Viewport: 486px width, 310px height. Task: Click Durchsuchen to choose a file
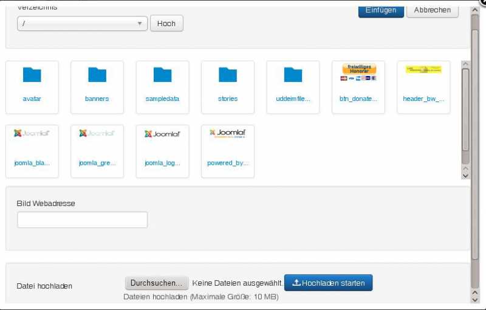point(156,283)
